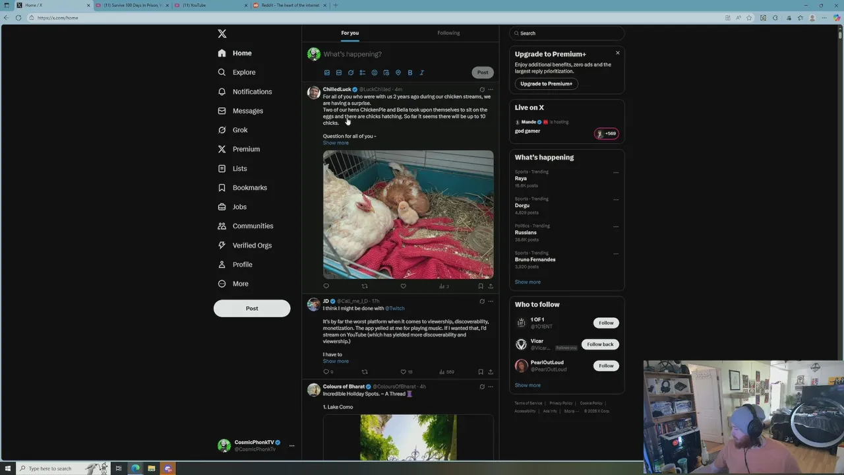Screen dimensions: 844x475
Task: Open options for Bruno Fernandes trend
Action: (616, 254)
